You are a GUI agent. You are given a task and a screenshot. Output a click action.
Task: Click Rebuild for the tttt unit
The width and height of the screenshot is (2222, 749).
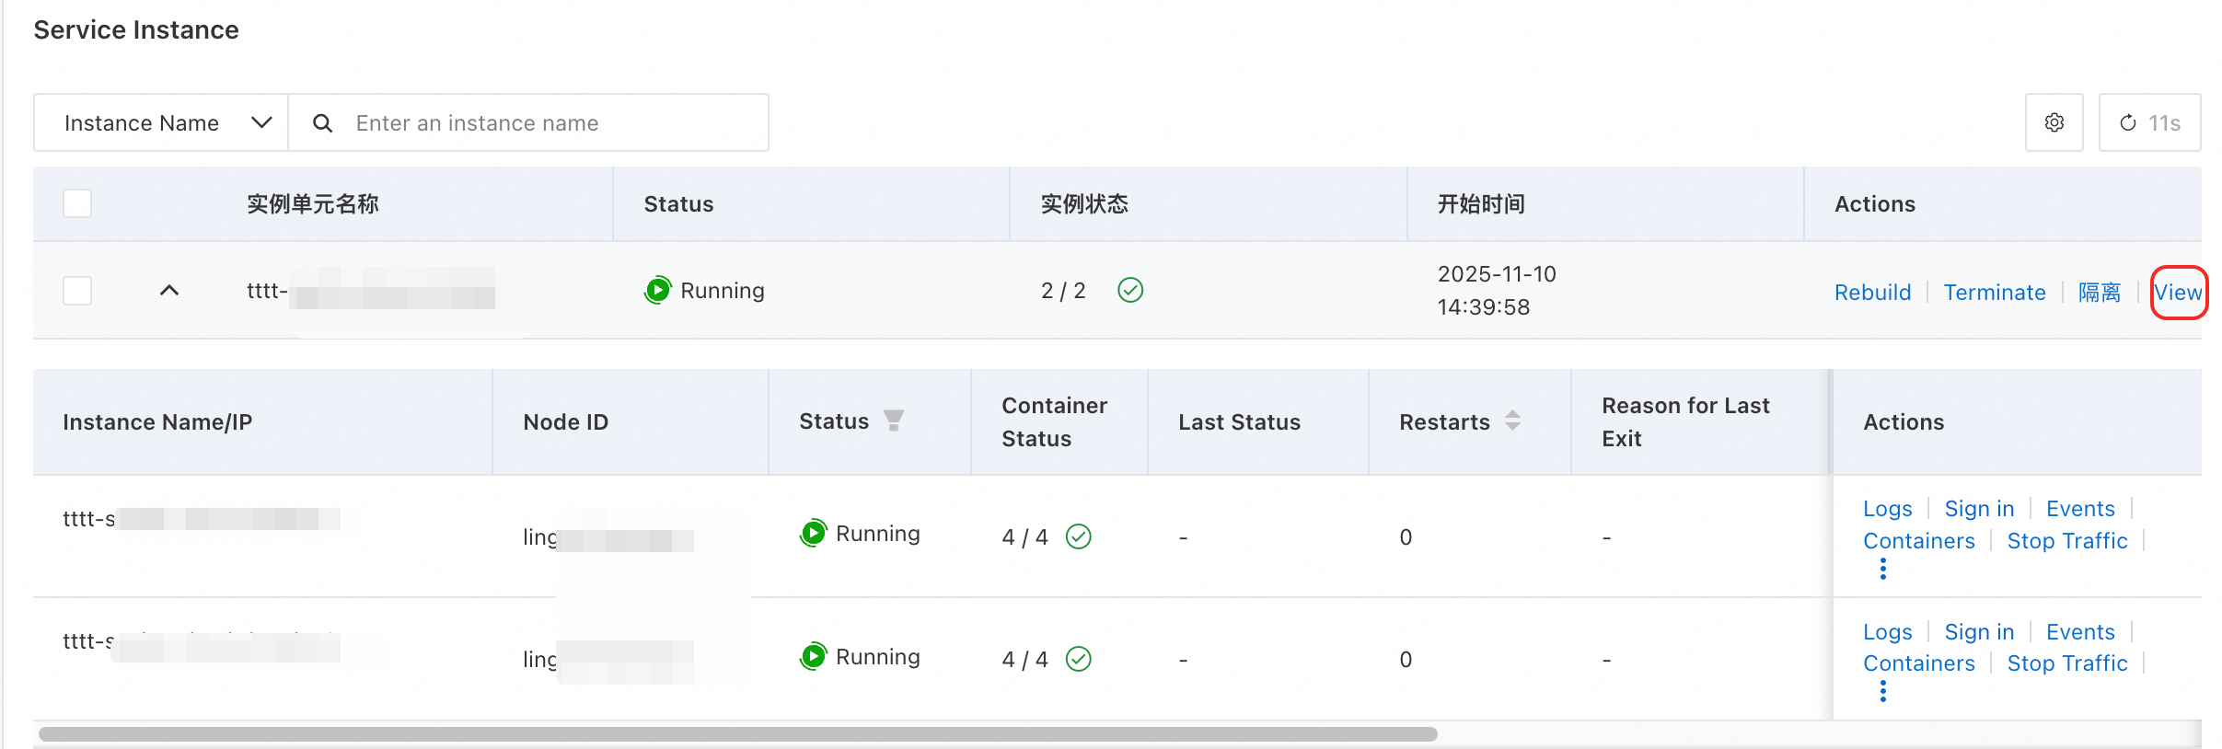click(1872, 293)
